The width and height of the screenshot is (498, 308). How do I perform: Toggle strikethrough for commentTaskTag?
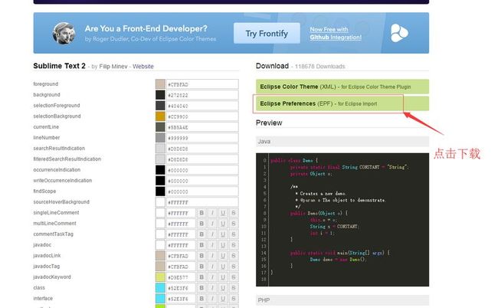[234, 234]
